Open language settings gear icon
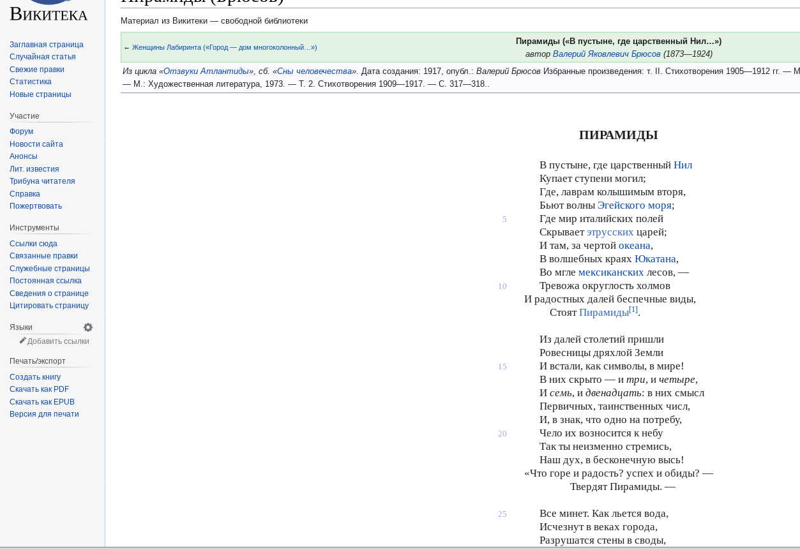800x550 pixels. 88,327
